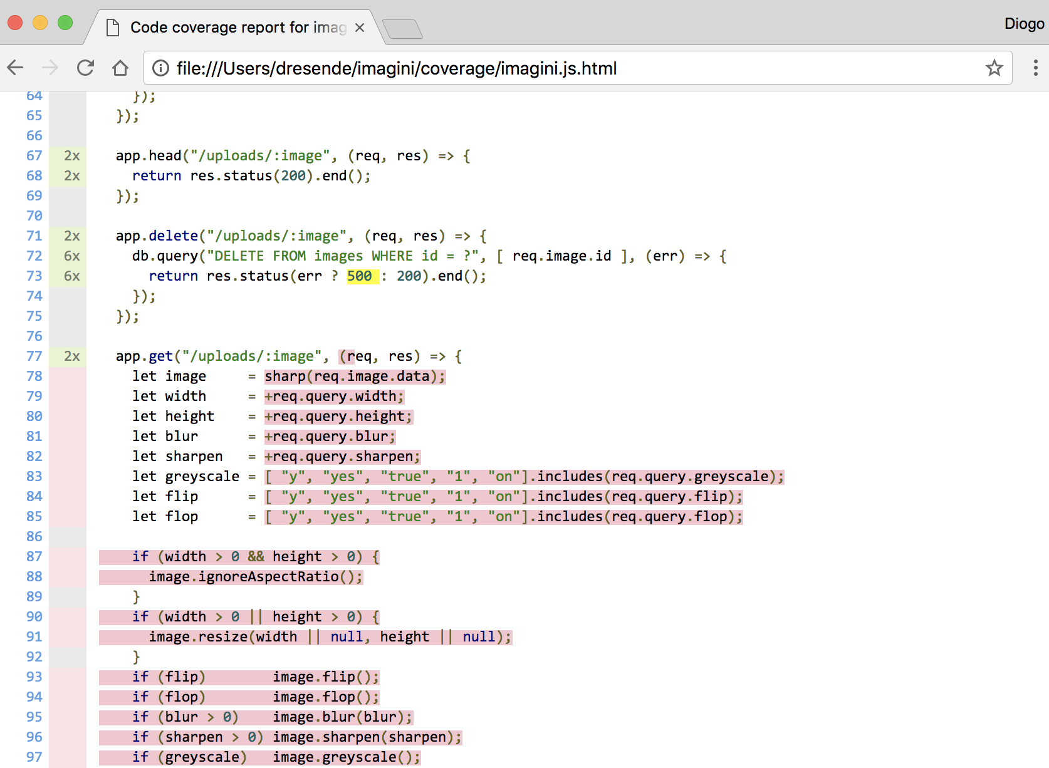This screenshot has height=768, width=1049.
Task: Click the 'image.blur(blur);' call
Action: (x=343, y=717)
